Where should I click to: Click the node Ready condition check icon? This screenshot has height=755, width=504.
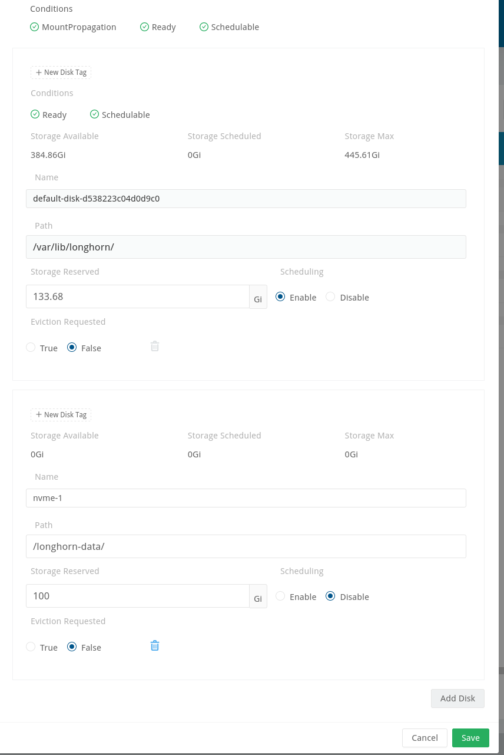(144, 27)
